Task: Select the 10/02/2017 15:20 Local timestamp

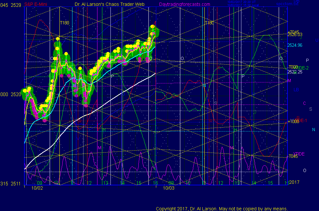Action: point(243,5)
